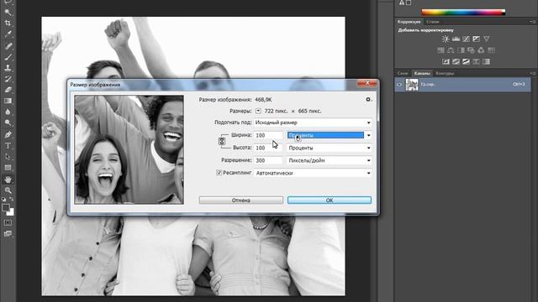This screenshot has height=302, width=538.
Task: Select the Dodge tool
Action: [8, 122]
